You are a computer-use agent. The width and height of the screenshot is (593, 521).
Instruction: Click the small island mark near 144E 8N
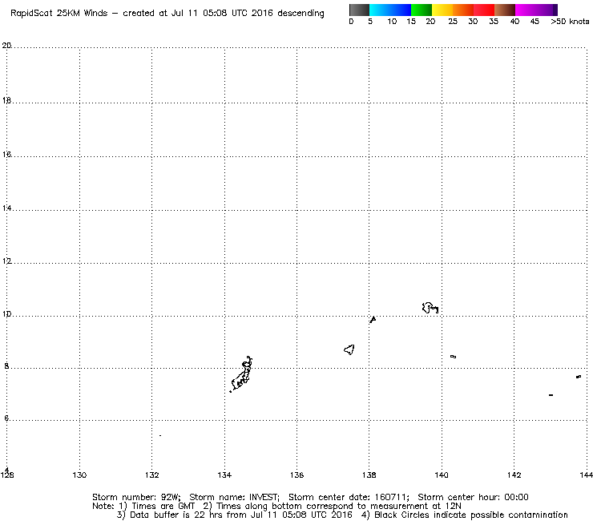[579, 377]
